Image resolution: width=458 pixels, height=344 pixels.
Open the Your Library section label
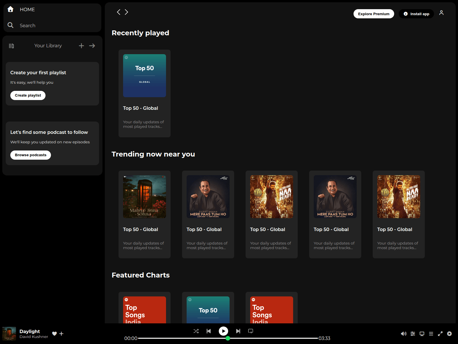pyautogui.click(x=48, y=46)
